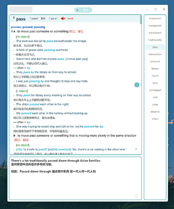Choose "intersection" from the word list
Screen dimensions: 174x209
click(x=155, y=54)
